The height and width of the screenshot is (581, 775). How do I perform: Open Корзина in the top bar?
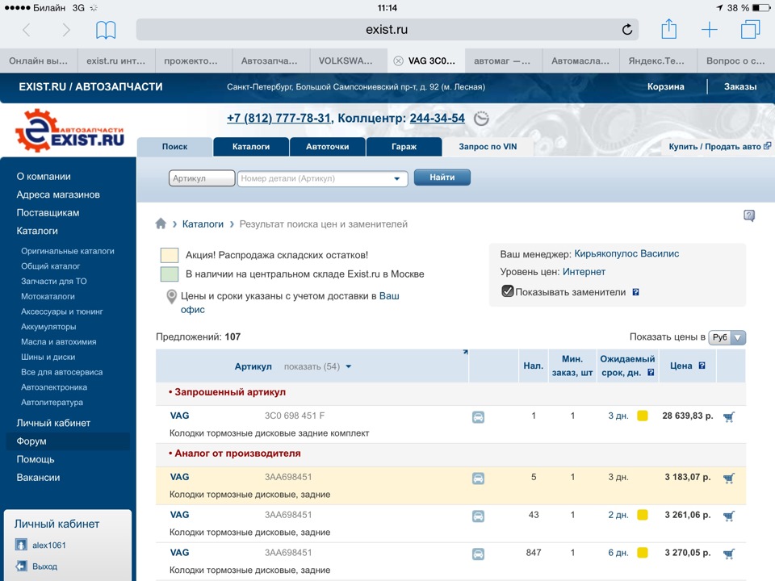point(666,86)
